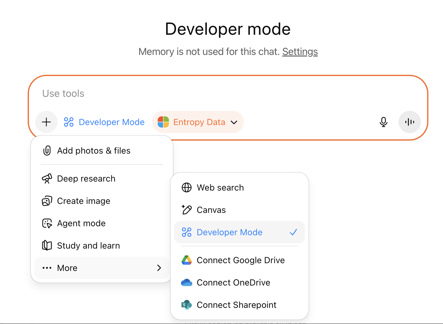Expand the Entropy Data source dropdown
This screenshot has height=324, width=443.
(234, 122)
